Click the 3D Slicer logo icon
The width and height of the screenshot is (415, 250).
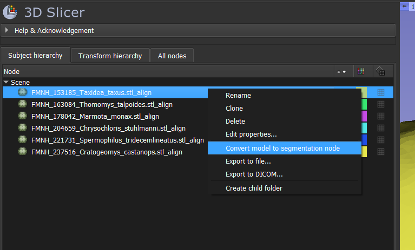pos(10,12)
